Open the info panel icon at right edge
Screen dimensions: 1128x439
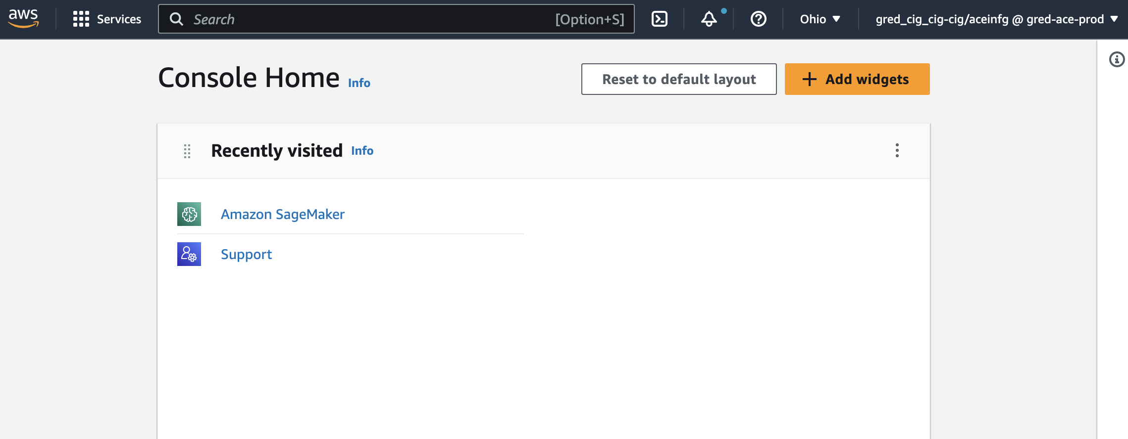(1117, 59)
